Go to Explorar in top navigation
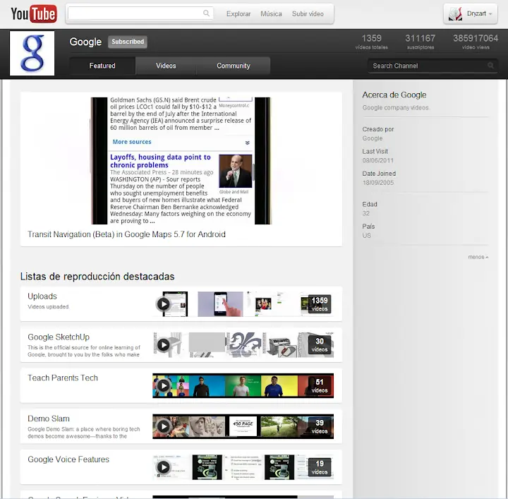Screen dimensions: 508x499 238,13
